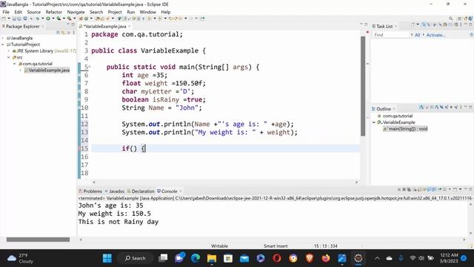Viewport: 474px width, 267px height.
Task: Minimize the Package Explorer view
Action: pyautogui.click(x=68, y=24)
